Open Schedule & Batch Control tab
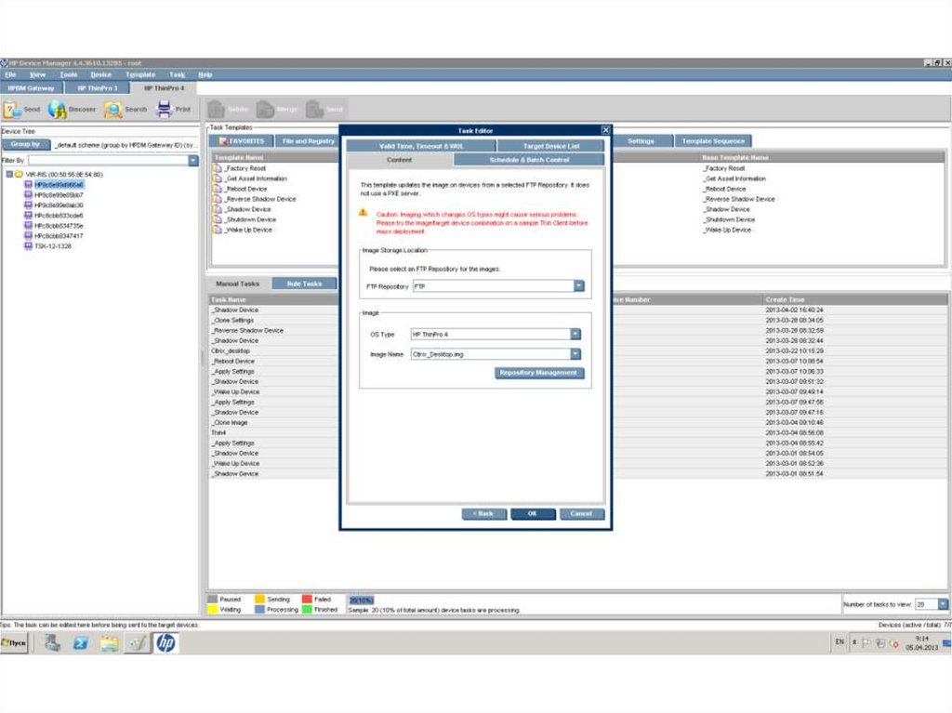Image resolution: width=952 pixels, height=713 pixels. [529, 160]
